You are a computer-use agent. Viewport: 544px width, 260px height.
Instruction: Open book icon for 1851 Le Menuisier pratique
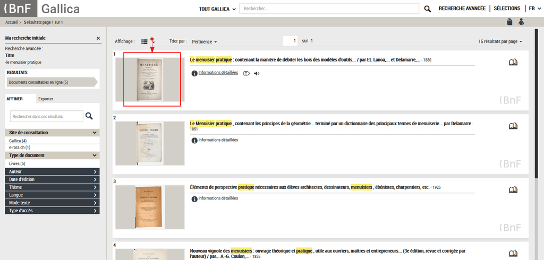point(513,126)
